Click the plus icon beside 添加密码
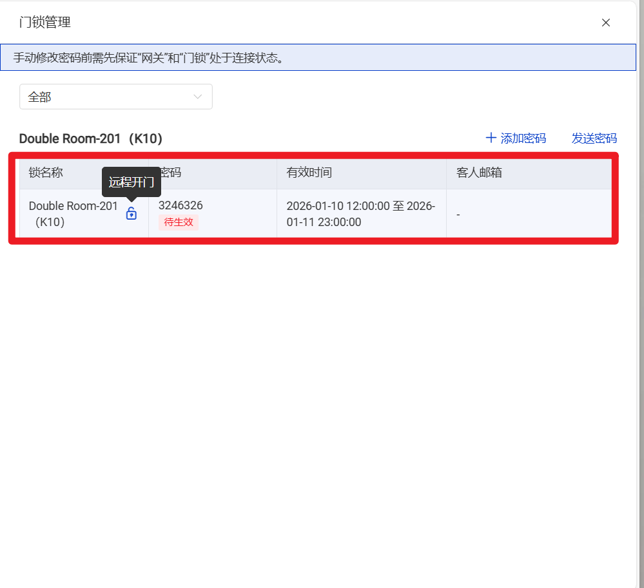This screenshot has width=644, height=588. click(491, 138)
